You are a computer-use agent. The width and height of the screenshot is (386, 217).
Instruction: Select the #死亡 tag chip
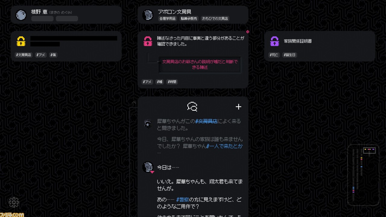274,55
